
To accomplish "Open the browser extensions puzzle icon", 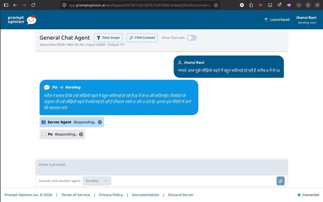I will pyautogui.click(x=251, y=5).
